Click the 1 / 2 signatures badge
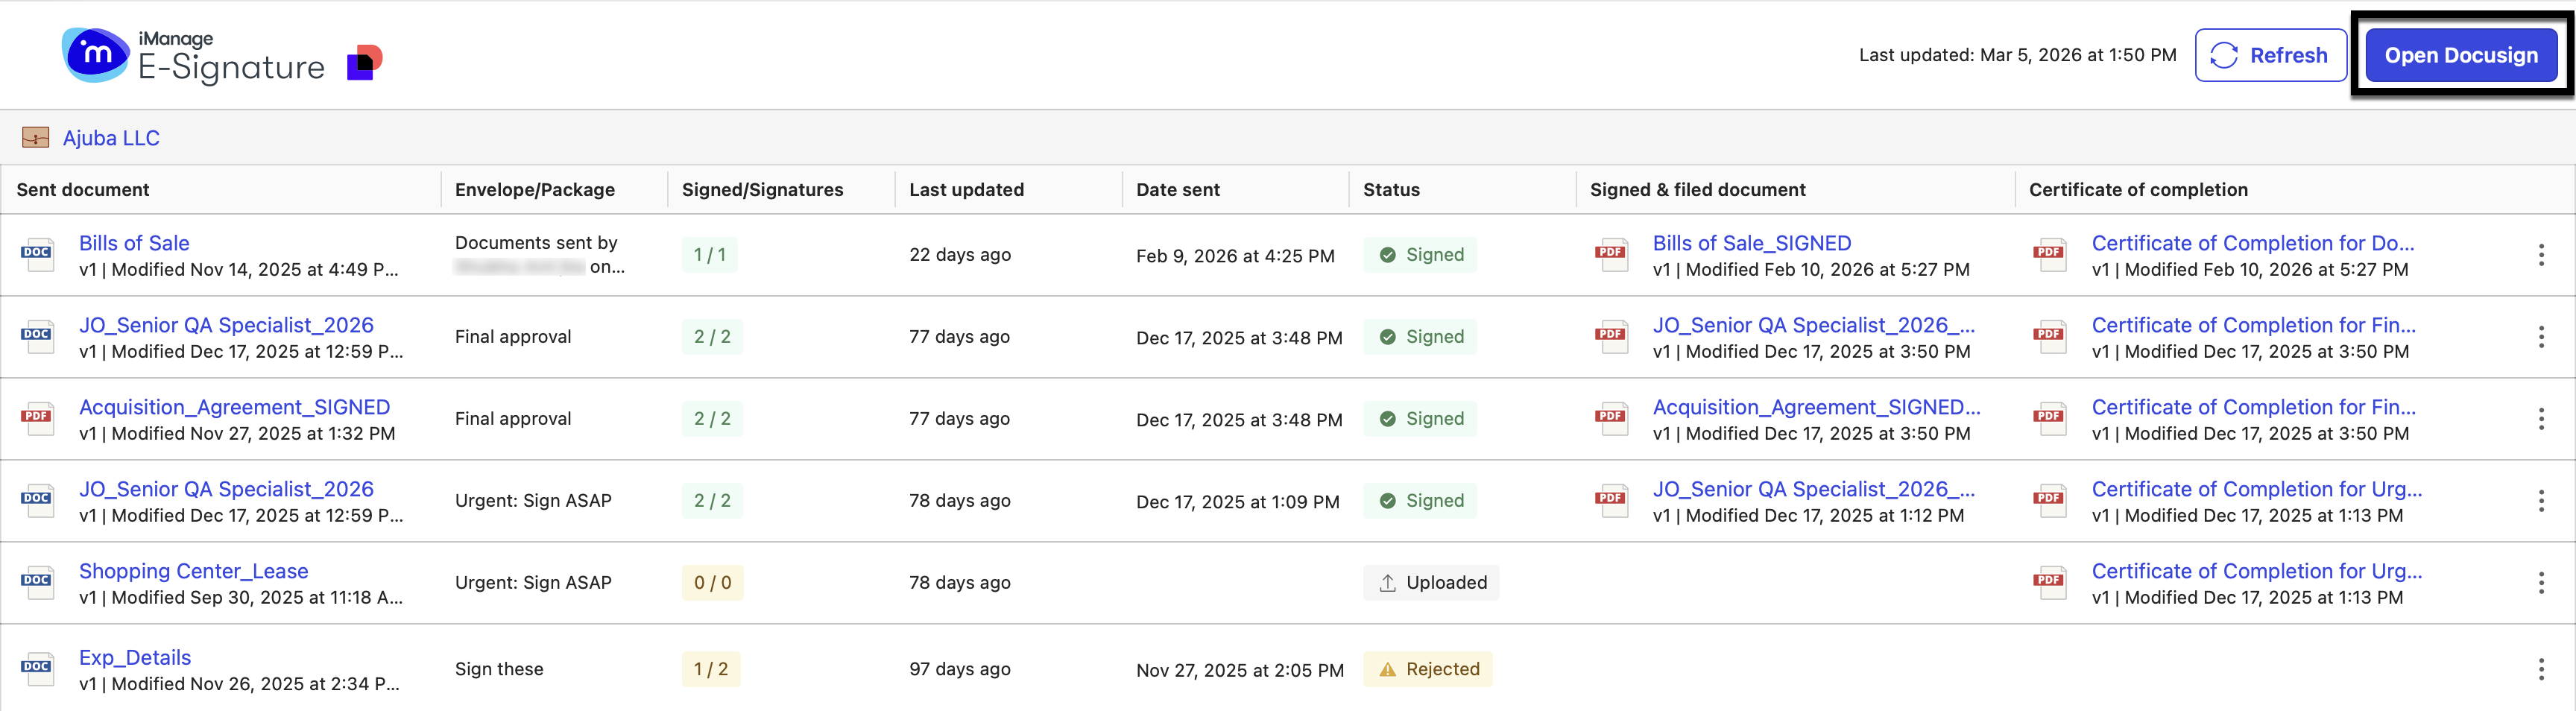Viewport: 2576px width, 711px height. 711,669
